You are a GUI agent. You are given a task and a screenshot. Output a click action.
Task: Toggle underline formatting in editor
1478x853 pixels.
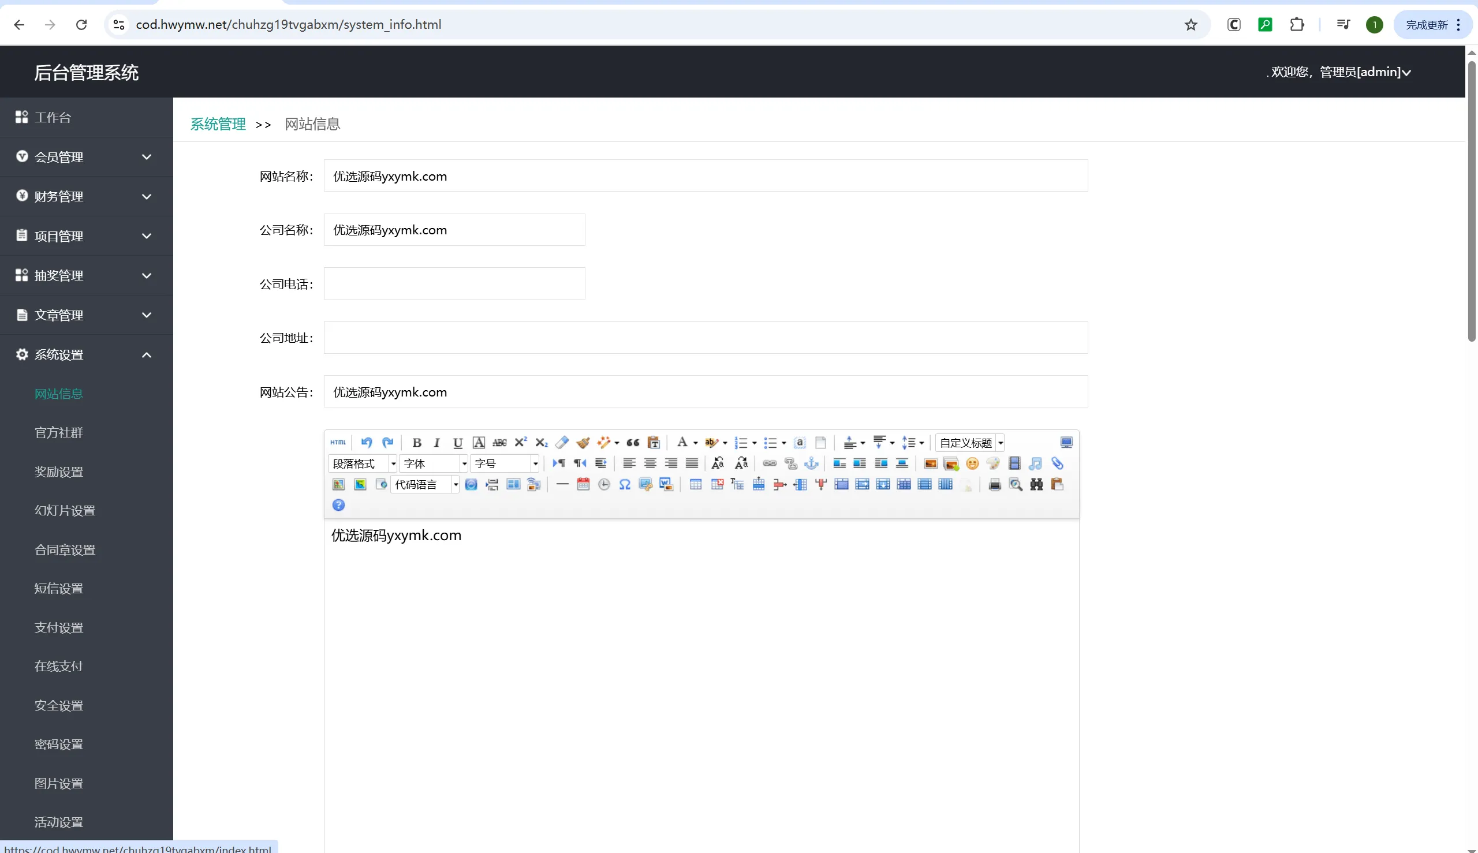(458, 442)
